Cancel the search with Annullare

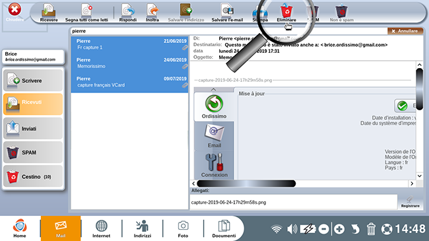405,31
